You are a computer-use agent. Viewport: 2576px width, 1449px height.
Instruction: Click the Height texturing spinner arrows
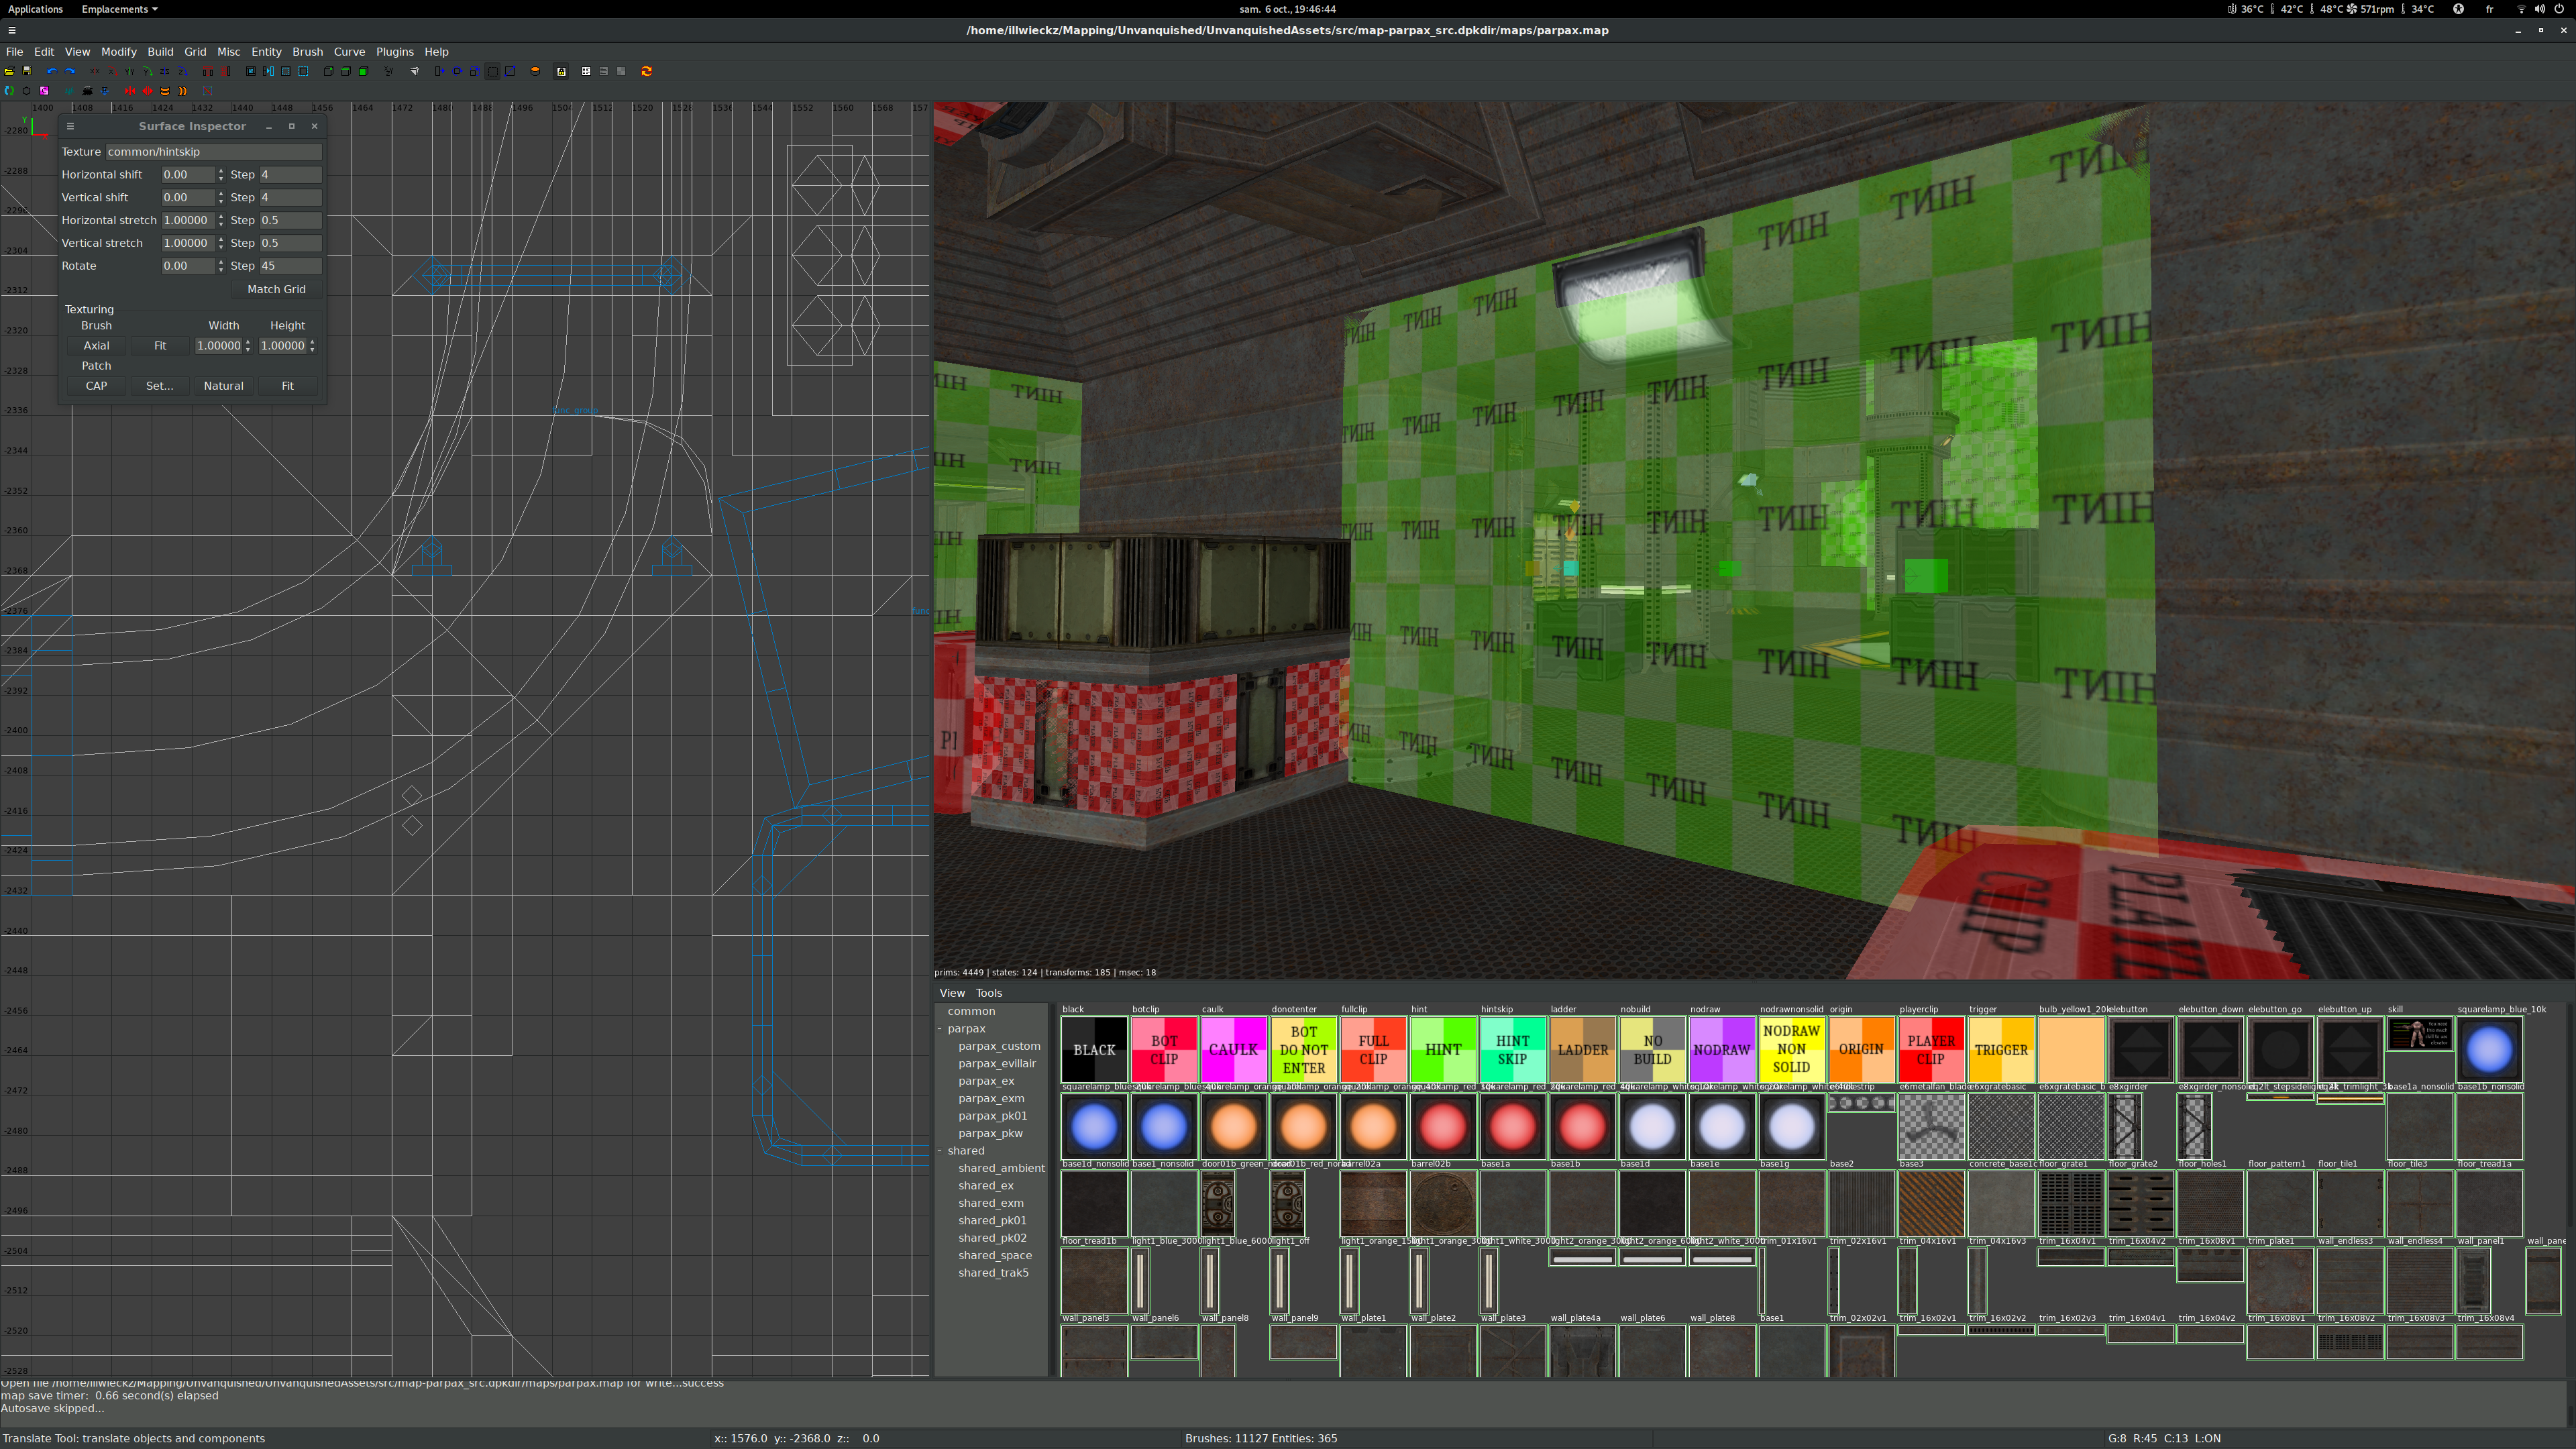point(312,346)
